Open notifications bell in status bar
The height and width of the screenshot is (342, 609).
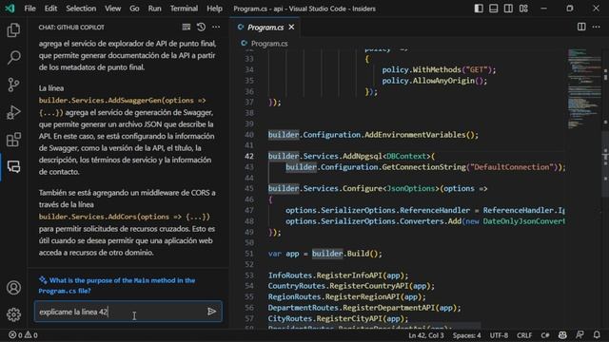coord(597,334)
